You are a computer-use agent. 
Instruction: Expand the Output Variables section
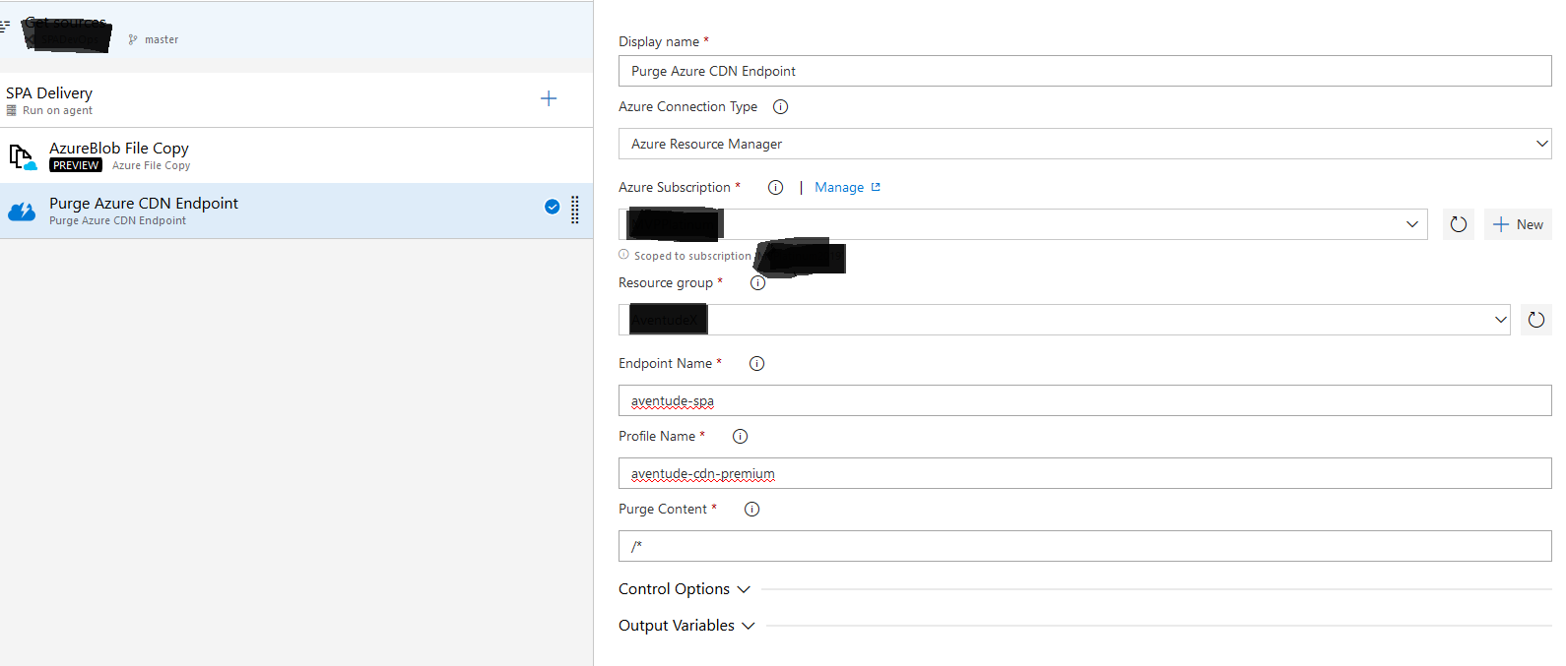(686, 626)
